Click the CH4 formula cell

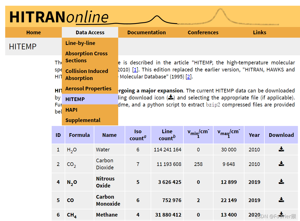(79, 215)
